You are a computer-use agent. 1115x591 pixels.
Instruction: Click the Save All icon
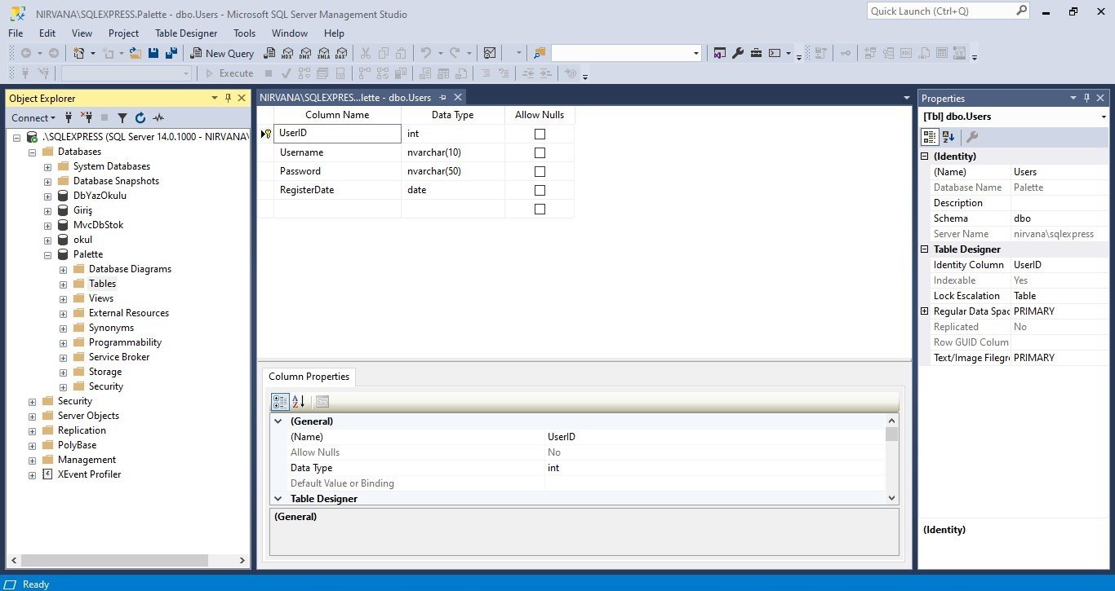point(171,53)
